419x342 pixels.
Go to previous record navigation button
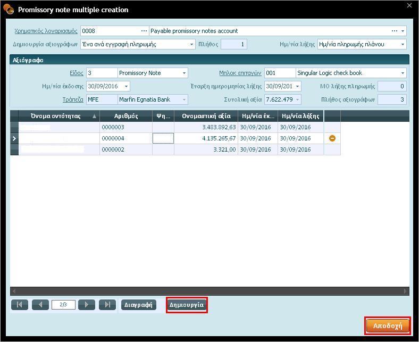[40, 305]
